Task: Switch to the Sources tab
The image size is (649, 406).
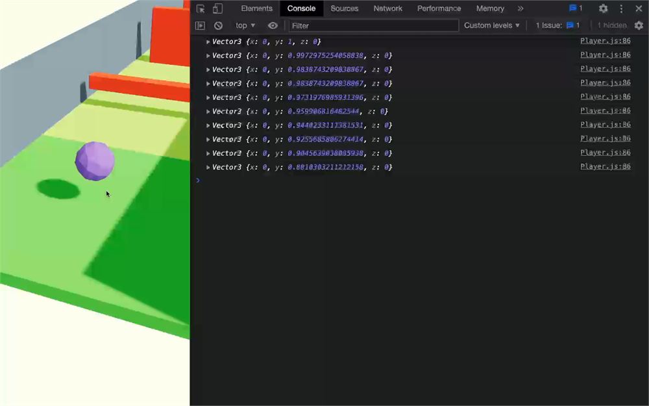Action: [x=345, y=8]
